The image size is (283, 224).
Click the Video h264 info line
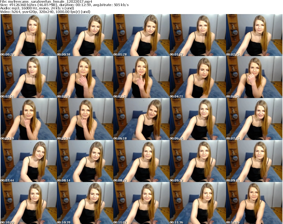[45, 12]
